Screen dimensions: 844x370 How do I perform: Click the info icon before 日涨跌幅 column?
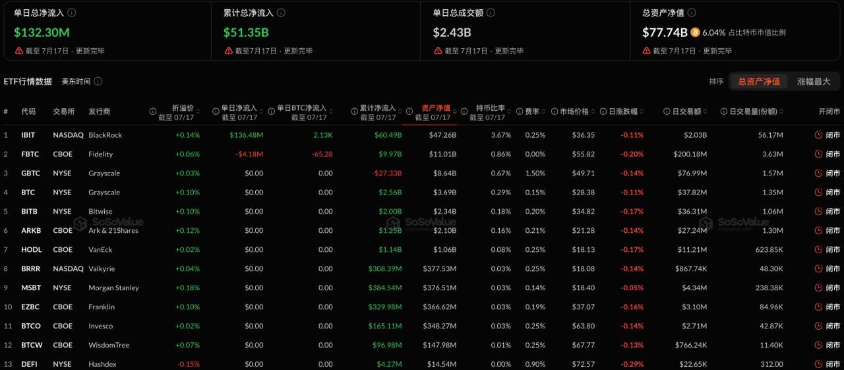click(602, 111)
